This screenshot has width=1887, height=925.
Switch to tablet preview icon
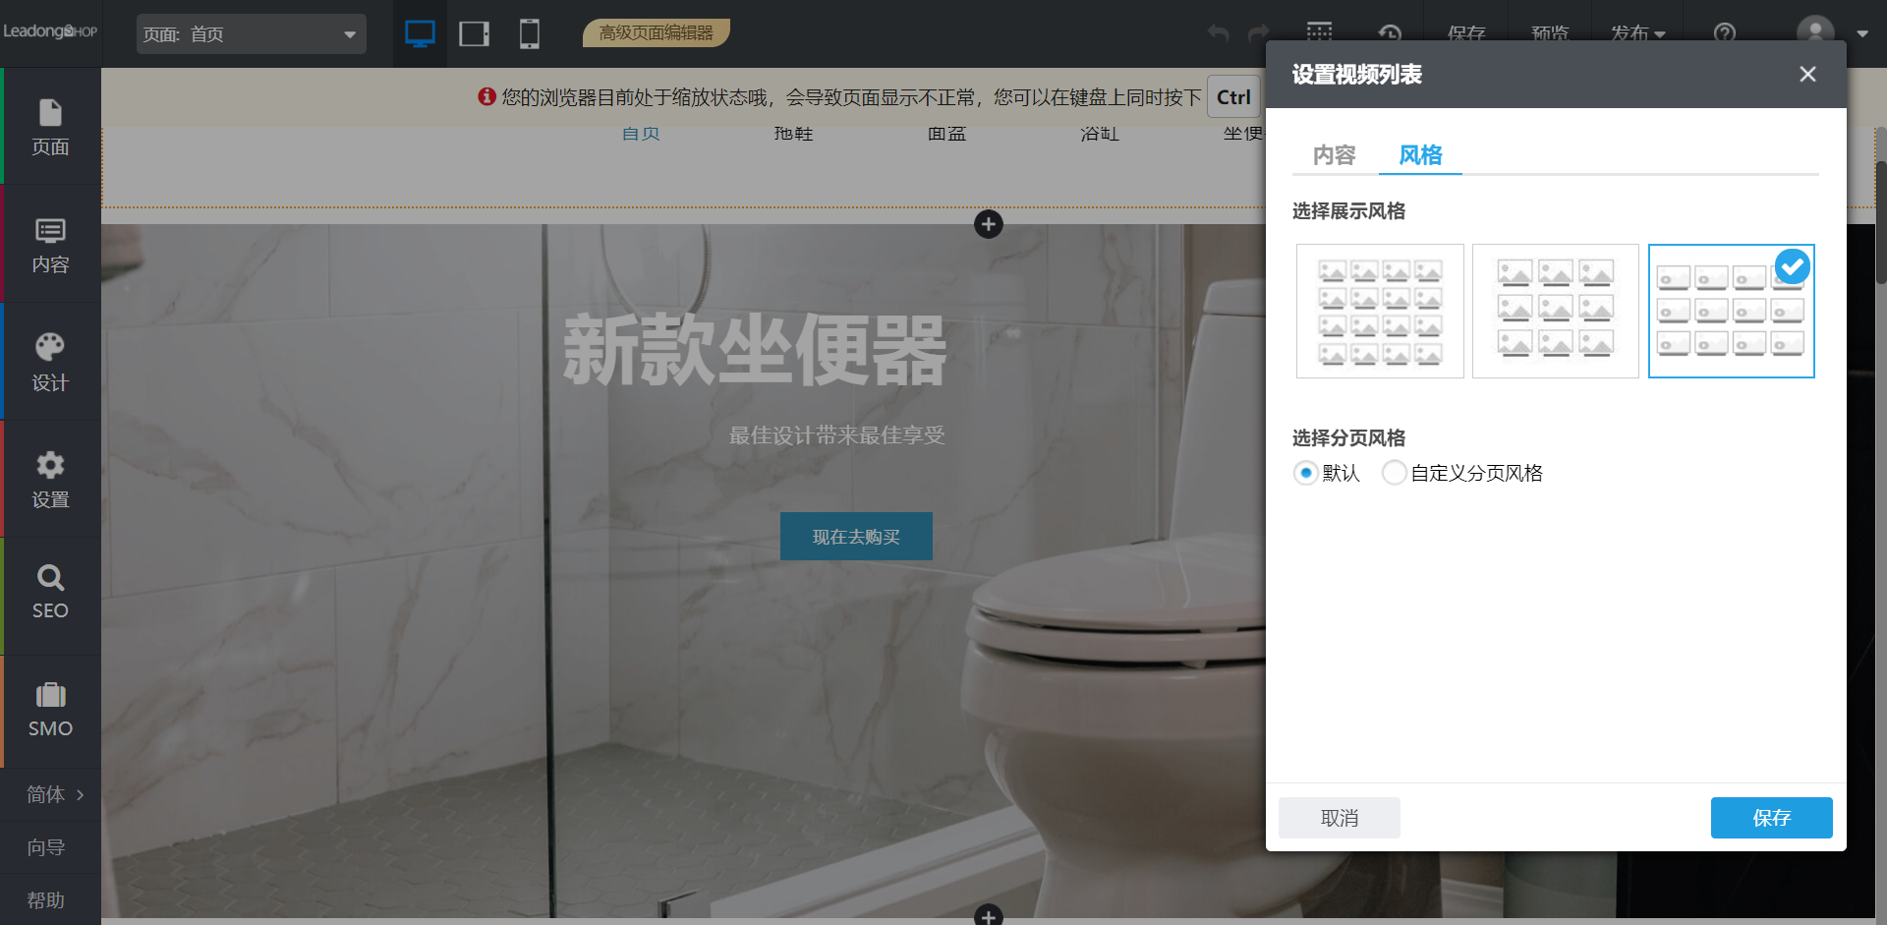click(474, 34)
